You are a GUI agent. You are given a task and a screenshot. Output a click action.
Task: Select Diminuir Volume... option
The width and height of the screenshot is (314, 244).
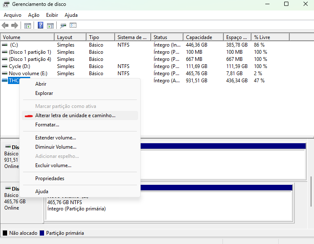pyautogui.click(x=80, y=147)
